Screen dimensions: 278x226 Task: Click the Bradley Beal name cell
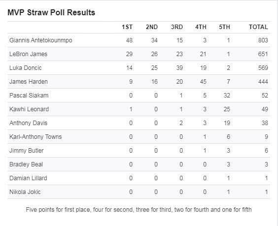pyautogui.click(x=26, y=164)
